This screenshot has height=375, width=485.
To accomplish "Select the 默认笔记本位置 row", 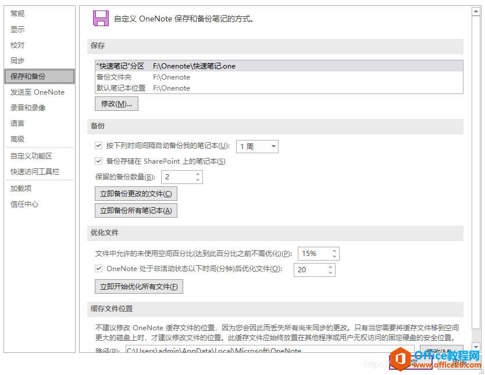I will pyautogui.click(x=279, y=88).
